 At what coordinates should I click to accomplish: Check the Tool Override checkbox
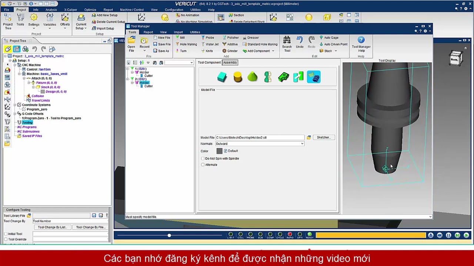[6, 239]
